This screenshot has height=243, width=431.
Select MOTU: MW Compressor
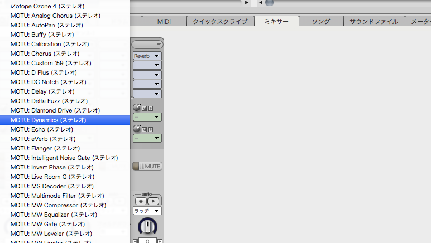[65, 205]
